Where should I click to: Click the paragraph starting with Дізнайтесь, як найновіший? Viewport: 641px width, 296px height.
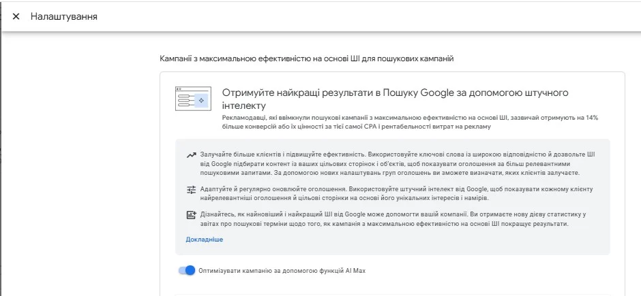point(393,219)
